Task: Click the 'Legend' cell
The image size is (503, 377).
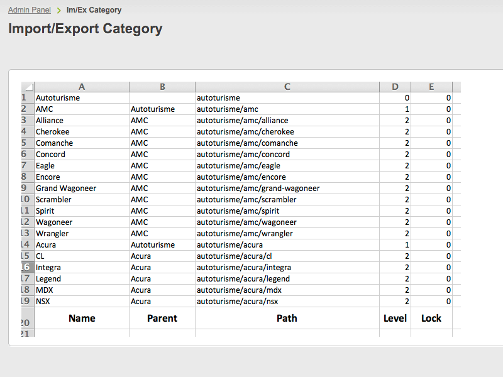Action: tap(82, 278)
